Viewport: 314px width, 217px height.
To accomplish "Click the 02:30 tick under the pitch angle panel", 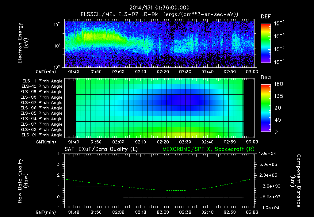I will (185, 142).
